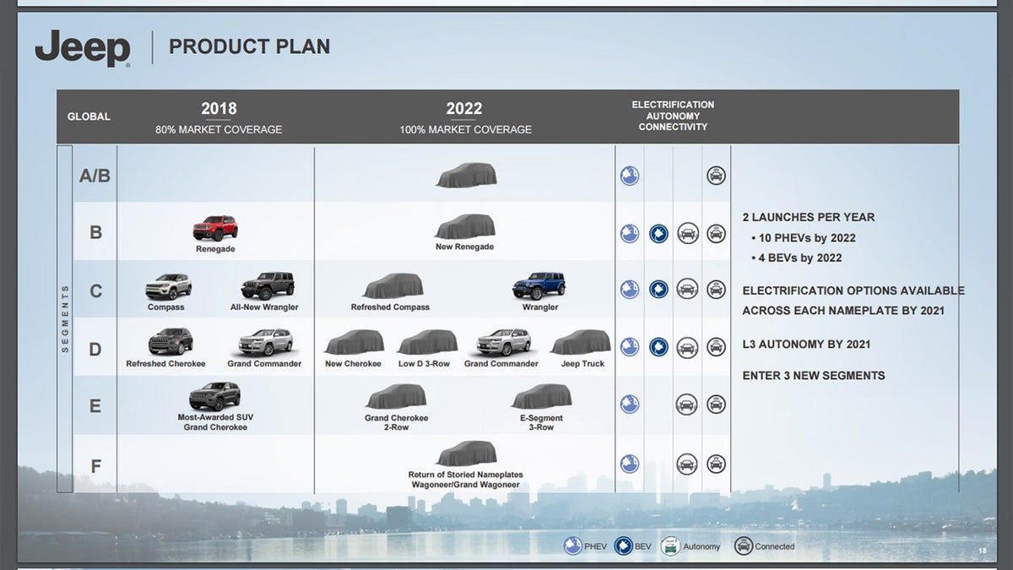The width and height of the screenshot is (1013, 570).
Task: Click the black All-New Wrangler image
Action: pyautogui.click(x=268, y=285)
